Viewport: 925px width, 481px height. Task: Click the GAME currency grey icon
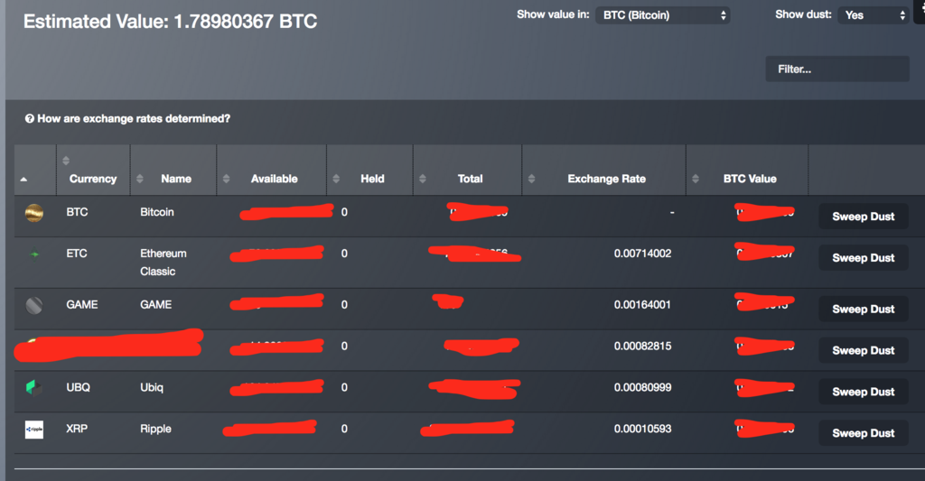pyautogui.click(x=34, y=305)
